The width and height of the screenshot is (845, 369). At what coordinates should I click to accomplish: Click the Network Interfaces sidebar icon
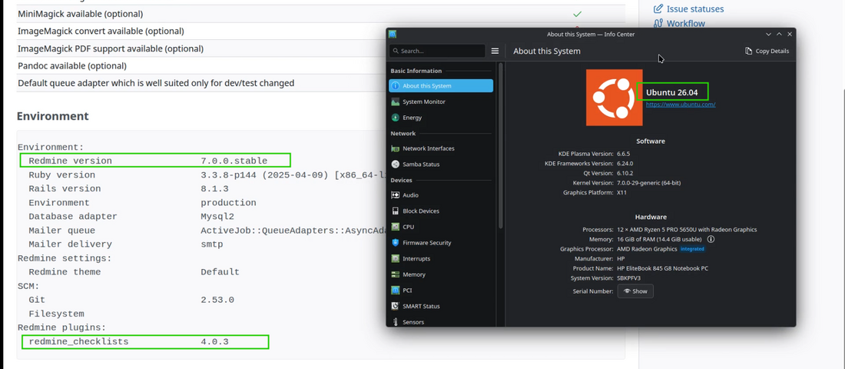[396, 148]
